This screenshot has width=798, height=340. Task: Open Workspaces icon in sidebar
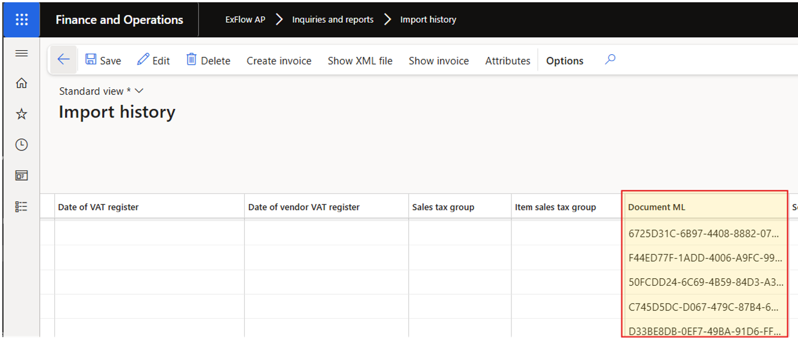click(21, 176)
